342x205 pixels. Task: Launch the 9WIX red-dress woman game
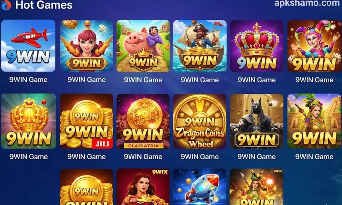coord(143,187)
